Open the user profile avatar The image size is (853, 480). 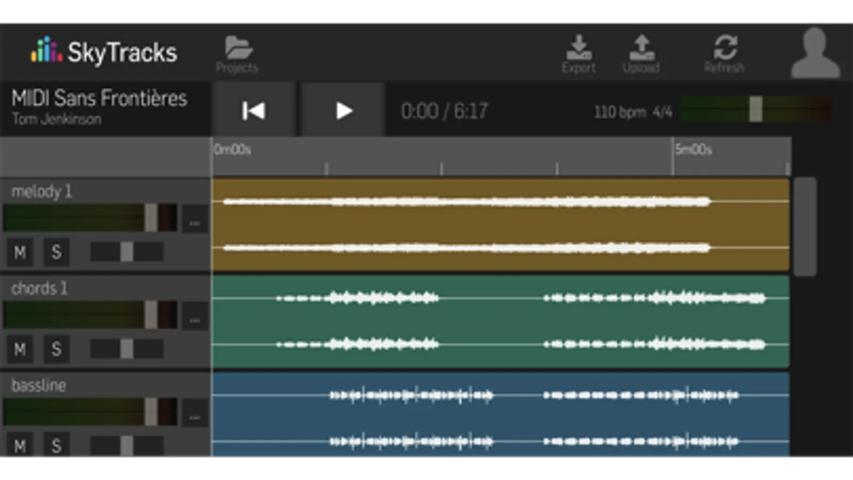pos(815,53)
